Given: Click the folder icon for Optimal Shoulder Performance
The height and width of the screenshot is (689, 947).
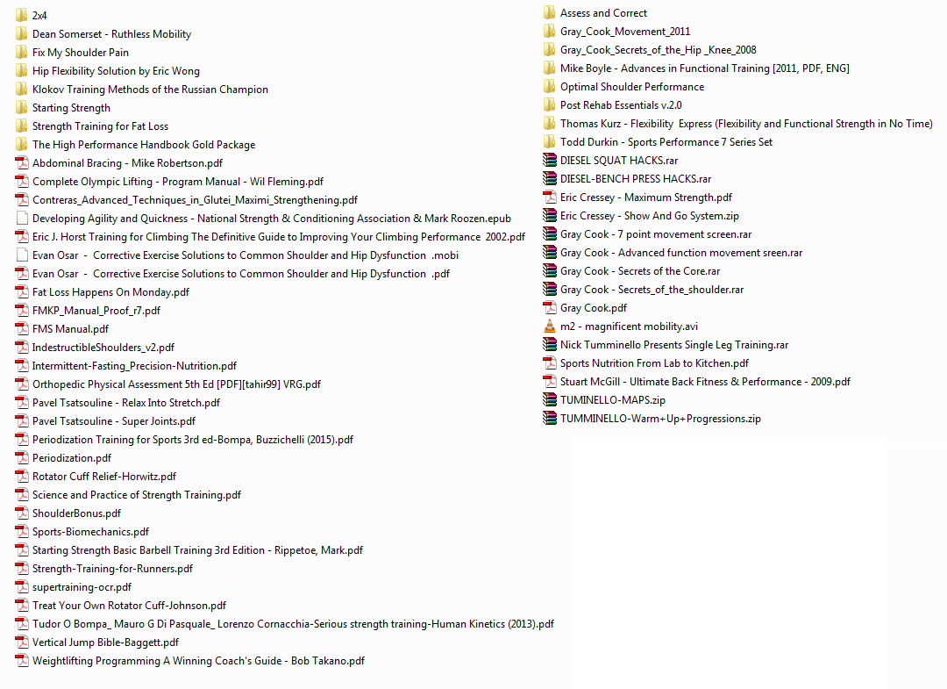Looking at the screenshot, I should [x=550, y=86].
